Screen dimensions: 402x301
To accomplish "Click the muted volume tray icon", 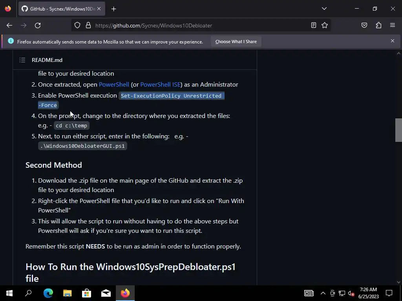I will click(x=351, y=293).
